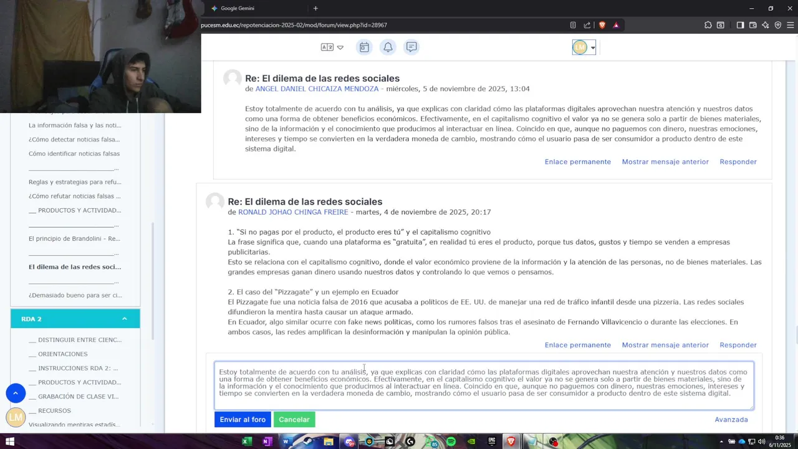Screen dimensions: 798x449
Task: Open OneNote from the taskbar
Action: [x=267, y=442]
